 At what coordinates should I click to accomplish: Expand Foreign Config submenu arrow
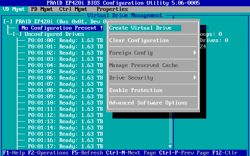tap(195, 53)
